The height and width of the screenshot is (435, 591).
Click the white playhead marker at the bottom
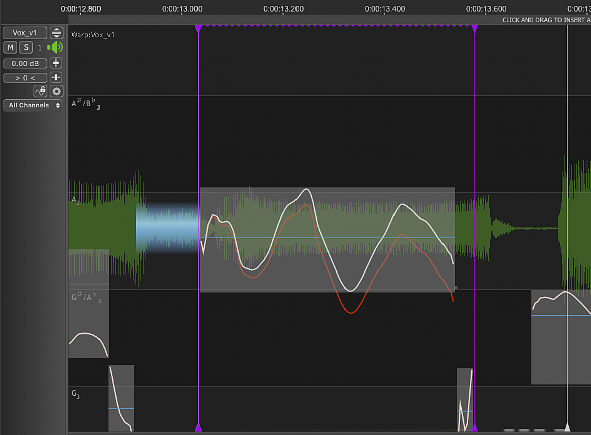click(x=567, y=427)
